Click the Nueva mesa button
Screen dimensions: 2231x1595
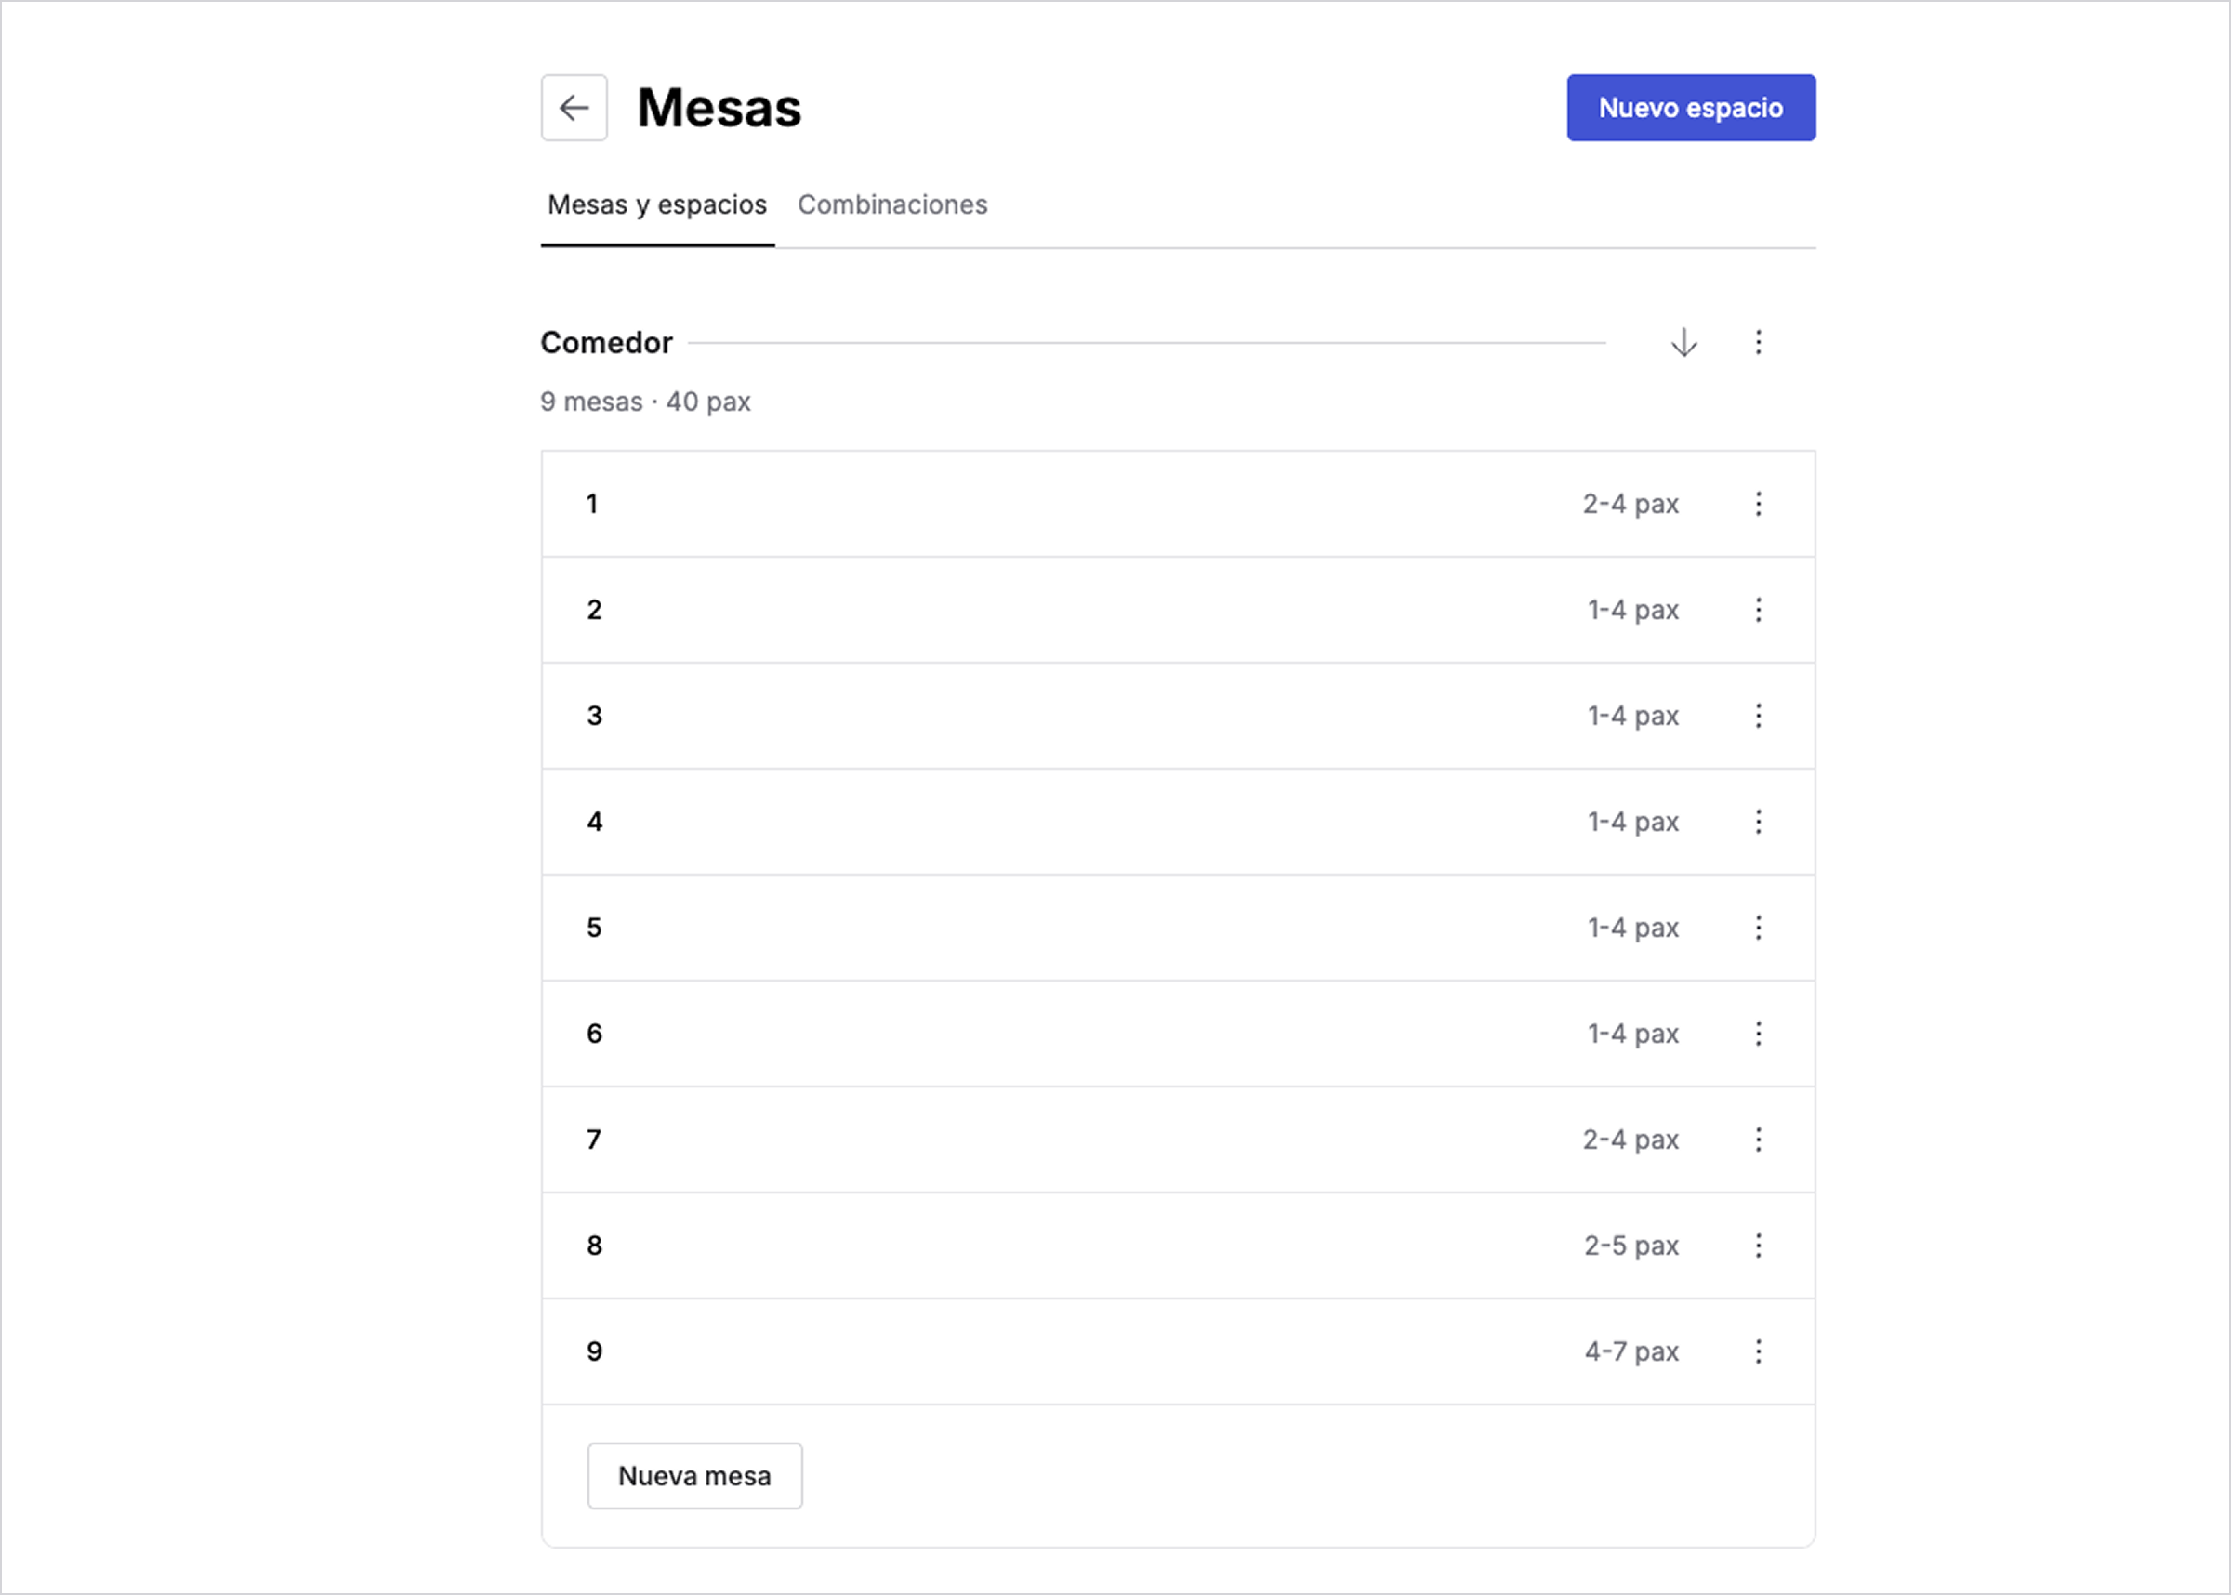(x=694, y=1476)
